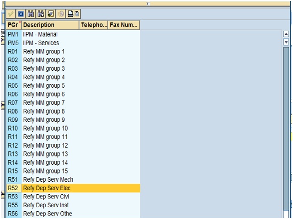Screen dimensions: 293x219
Task: Select Refy Dep Serv Civl
Action: point(46,197)
